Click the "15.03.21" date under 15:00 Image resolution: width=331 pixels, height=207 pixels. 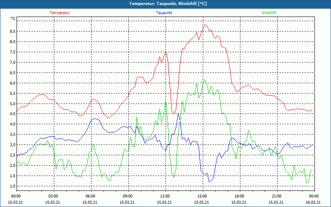(x=201, y=202)
